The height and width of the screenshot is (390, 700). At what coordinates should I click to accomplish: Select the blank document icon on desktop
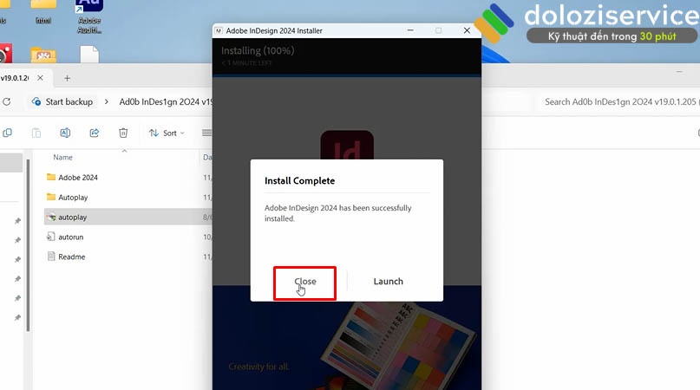pos(89,54)
